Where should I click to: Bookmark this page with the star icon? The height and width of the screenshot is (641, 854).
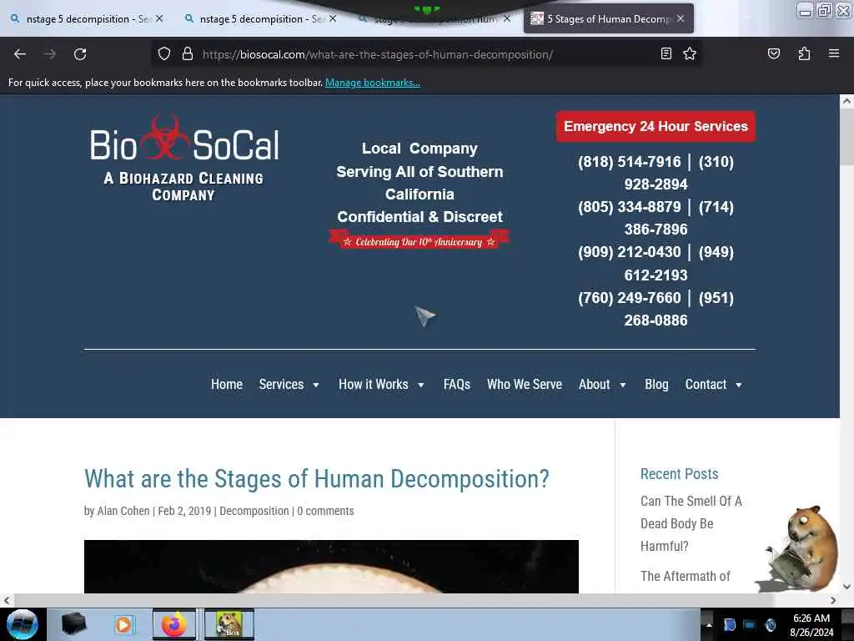click(690, 53)
